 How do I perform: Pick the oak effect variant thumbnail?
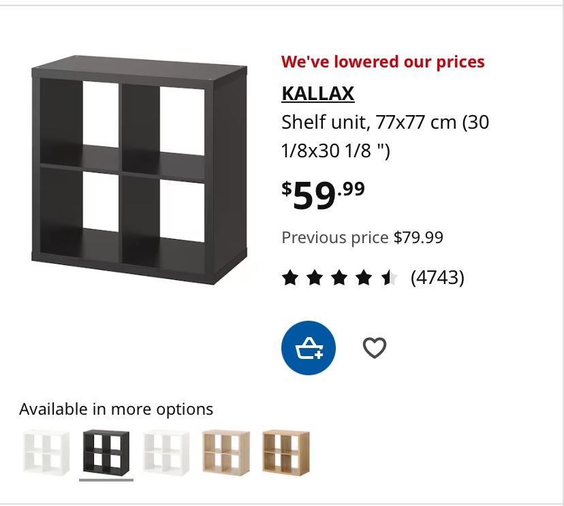tap(285, 452)
